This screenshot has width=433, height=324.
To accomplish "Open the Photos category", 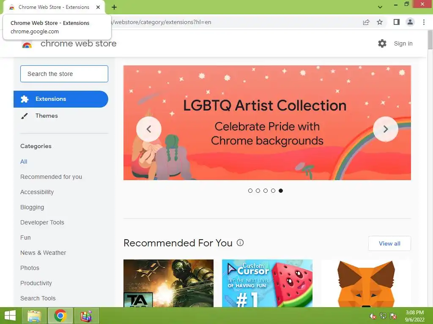I will point(30,268).
